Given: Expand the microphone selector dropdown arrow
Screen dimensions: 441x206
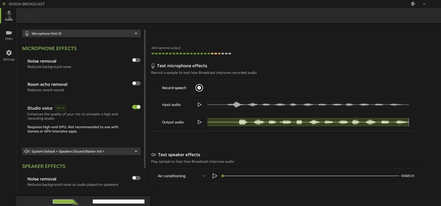Looking at the screenshot, I should (136, 34).
